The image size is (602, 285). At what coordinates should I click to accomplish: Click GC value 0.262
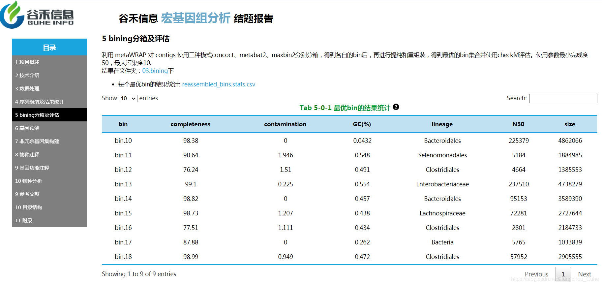[x=362, y=242]
